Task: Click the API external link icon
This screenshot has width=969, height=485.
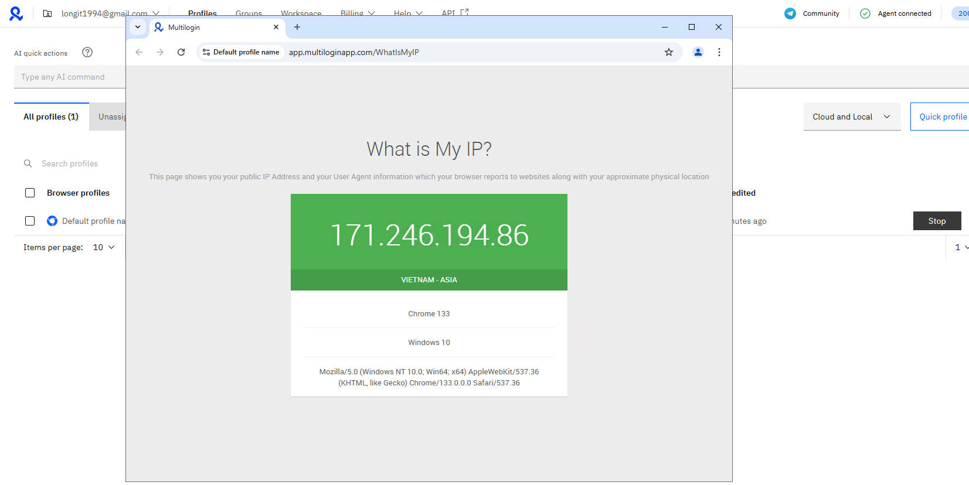Action: (x=464, y=12)
